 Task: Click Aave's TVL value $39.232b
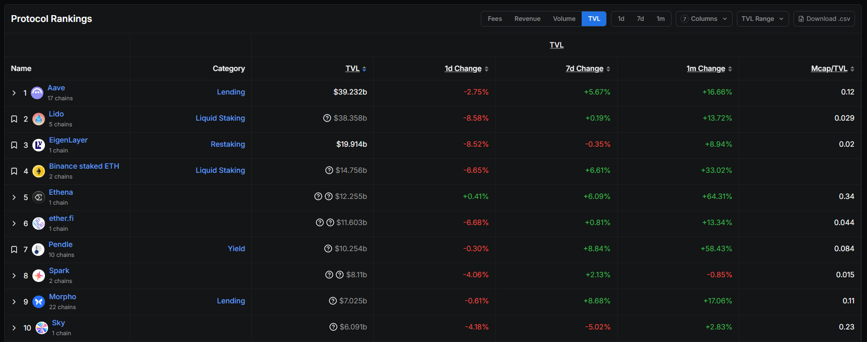coord(350,92)
